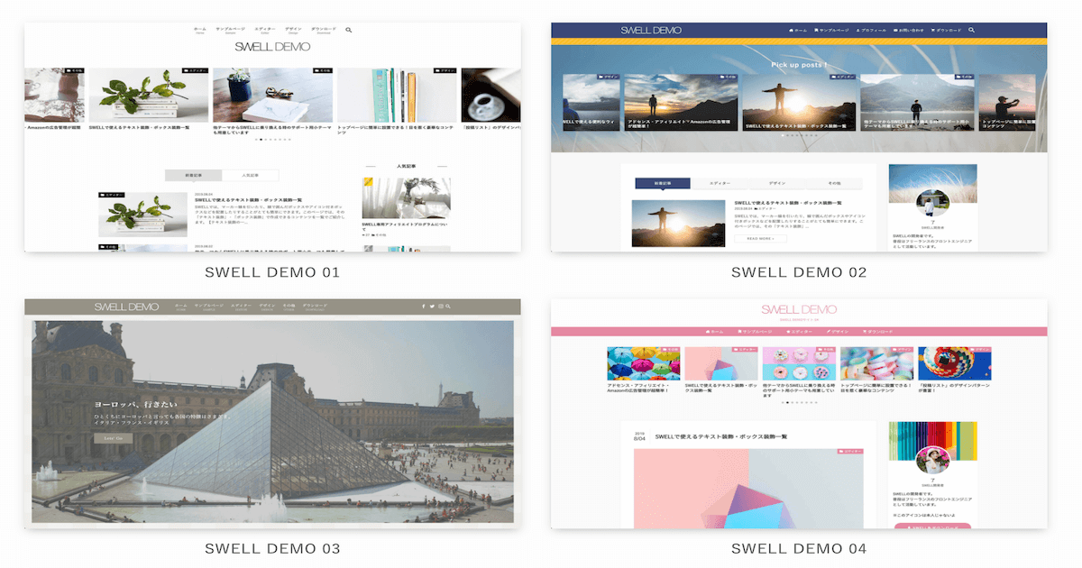The height and width of the screenshot is (568, 1082).
Task: Open ダウンロード in pink SWELL DEMO 04 navbar
Action: coord(878,332)
